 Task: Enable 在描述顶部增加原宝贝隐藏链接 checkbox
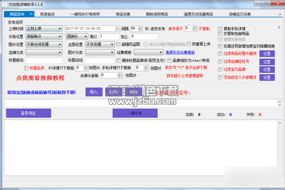click(220, 46)
